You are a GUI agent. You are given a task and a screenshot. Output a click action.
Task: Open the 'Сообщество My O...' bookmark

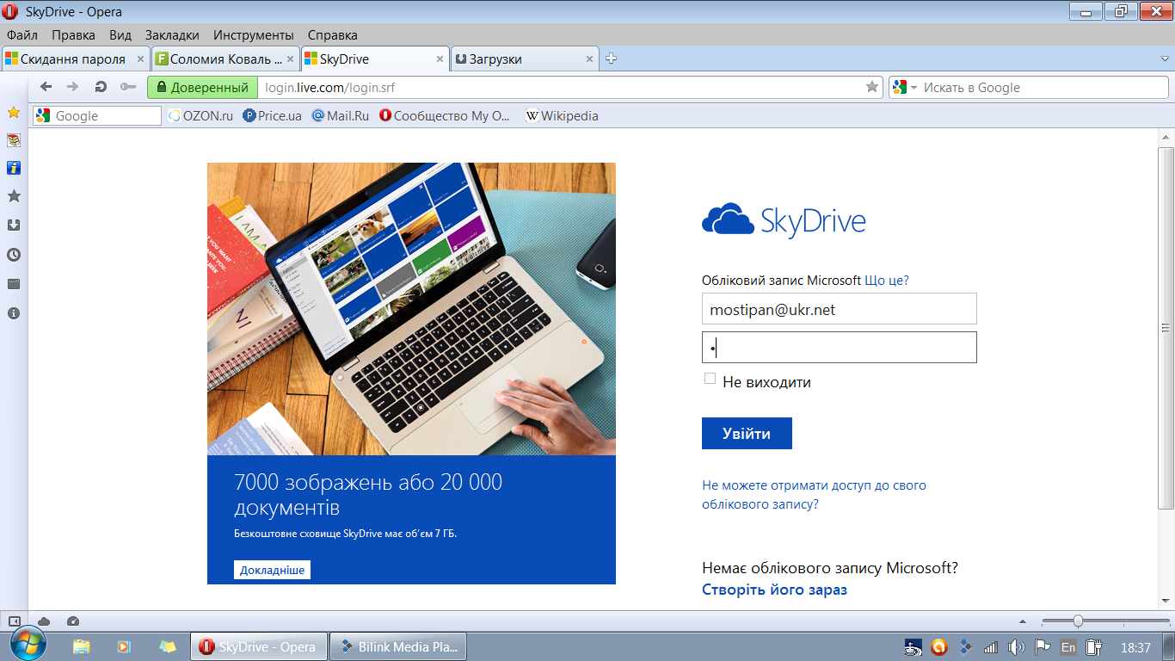[445, 115]
